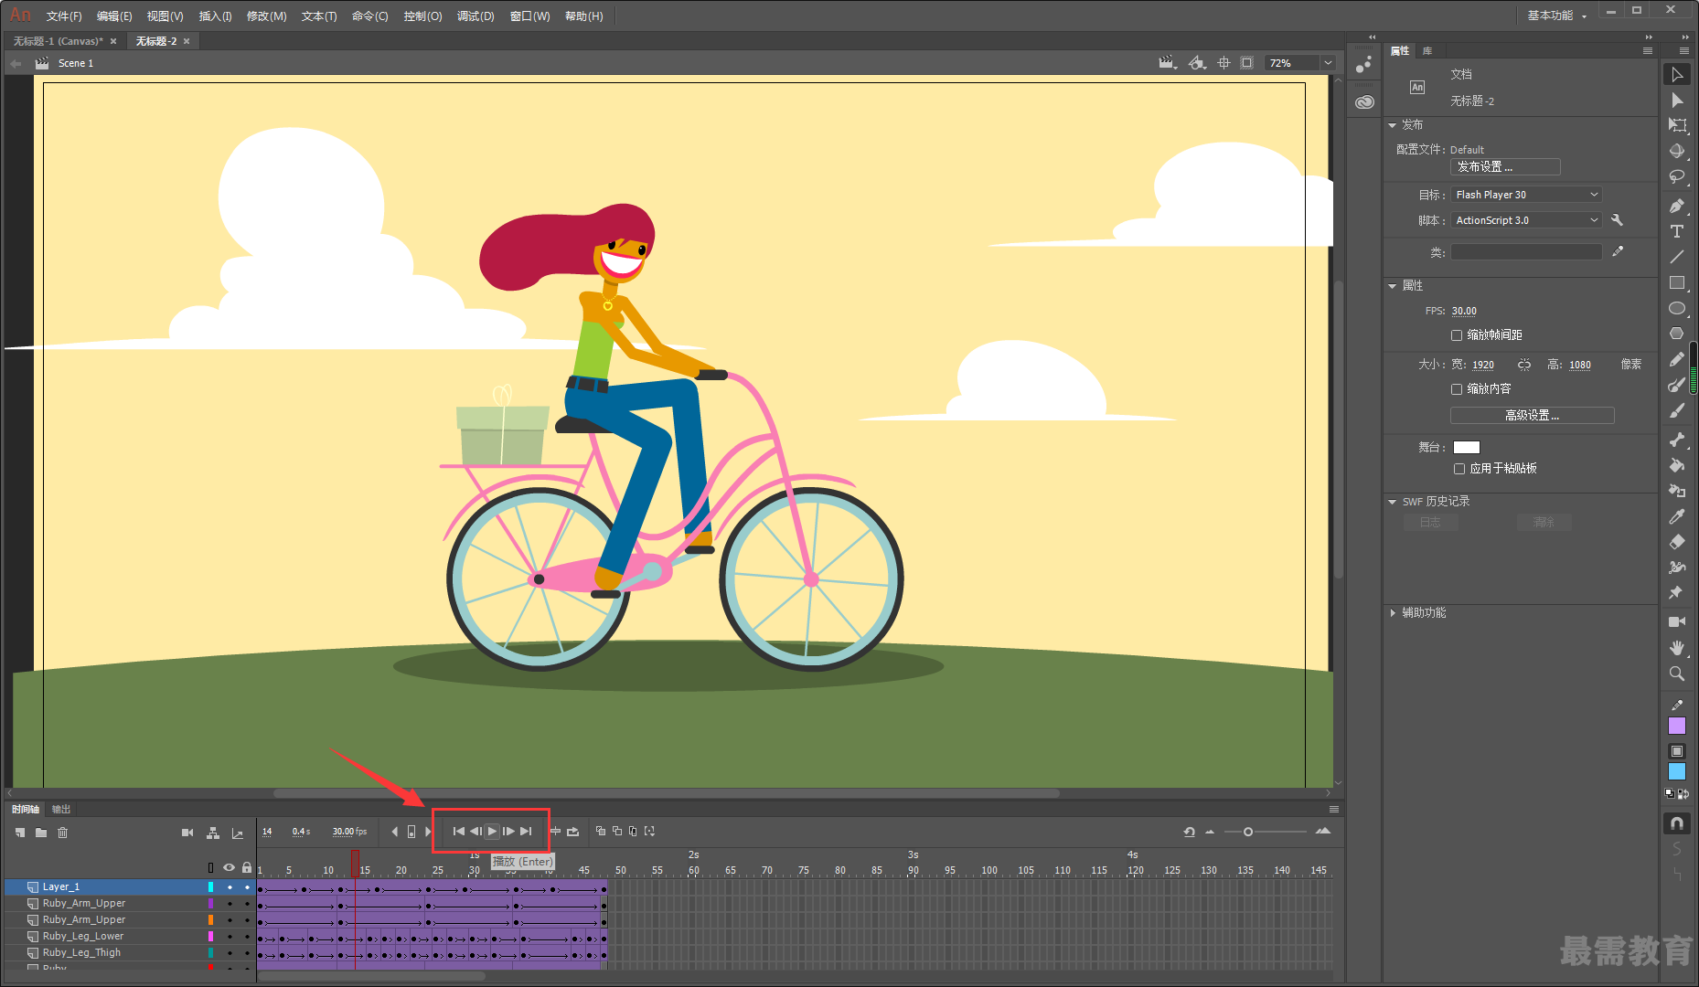Click the delete layer trash icon
1699x987 pixels.
(x=63, y=833)
